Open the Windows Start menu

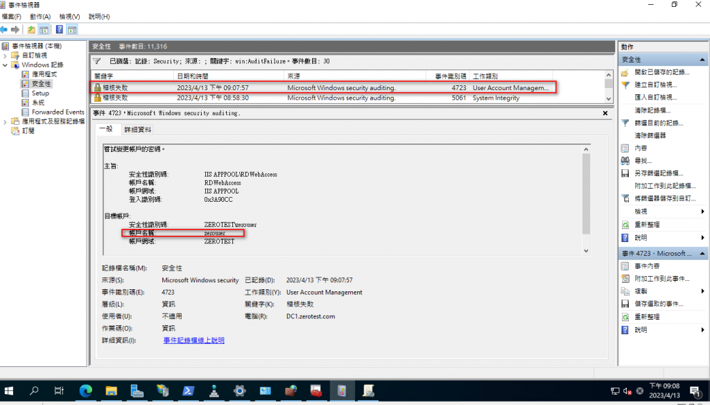click(x=8, y=391)
